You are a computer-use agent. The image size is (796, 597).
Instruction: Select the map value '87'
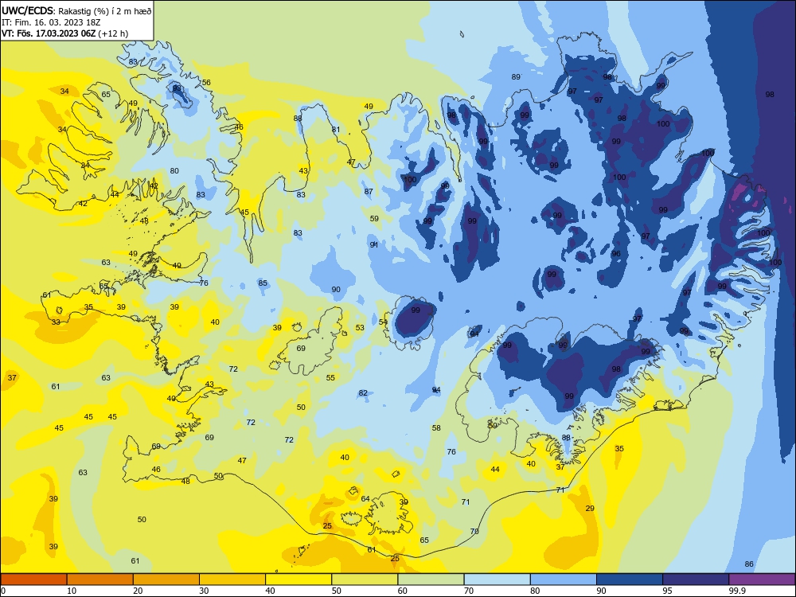369,191
